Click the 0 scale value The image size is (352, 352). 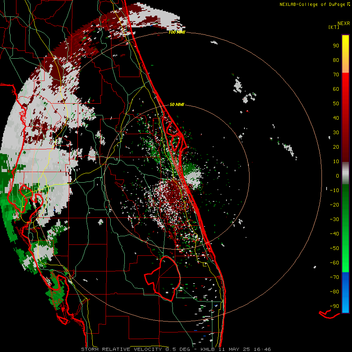(x=338, y=176)
